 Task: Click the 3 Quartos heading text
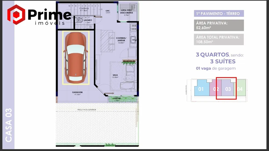pyautogui.click(x=213, y=54)
